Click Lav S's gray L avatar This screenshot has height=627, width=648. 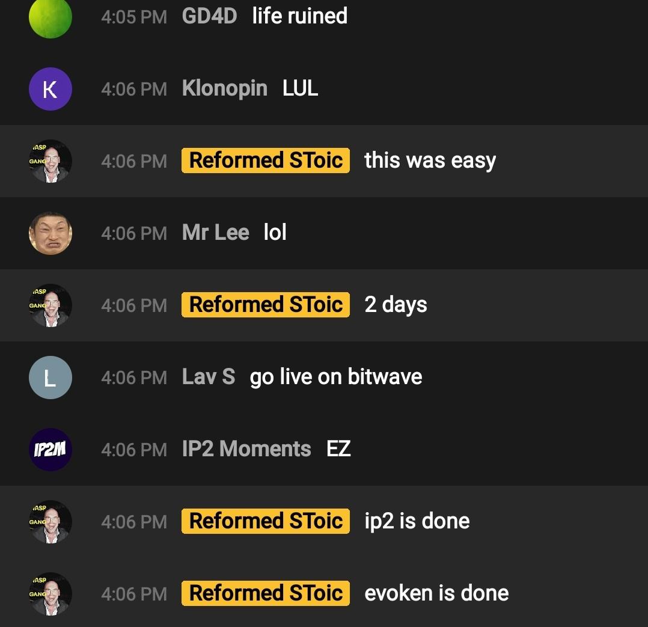[x=50, y=378]
